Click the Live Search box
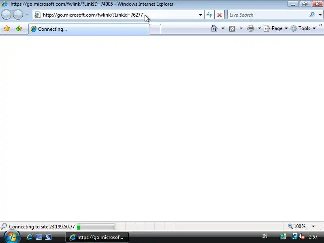The width and height of the screenshot is (324, 243). 268,15
